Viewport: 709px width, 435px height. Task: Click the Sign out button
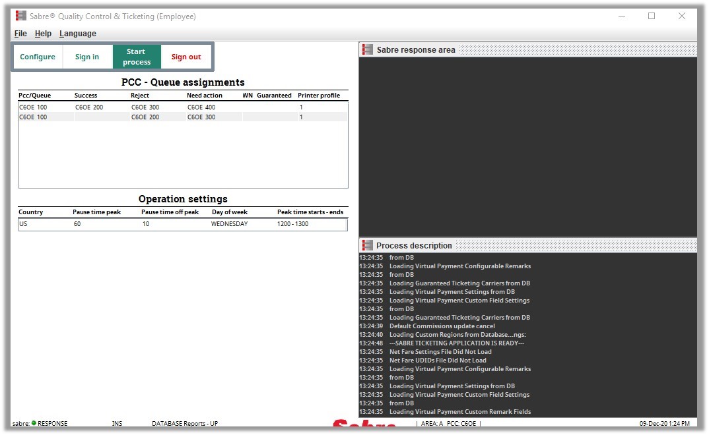click(186, 57)
